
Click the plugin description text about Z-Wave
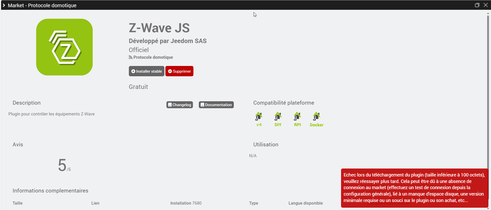click(51, 114)
